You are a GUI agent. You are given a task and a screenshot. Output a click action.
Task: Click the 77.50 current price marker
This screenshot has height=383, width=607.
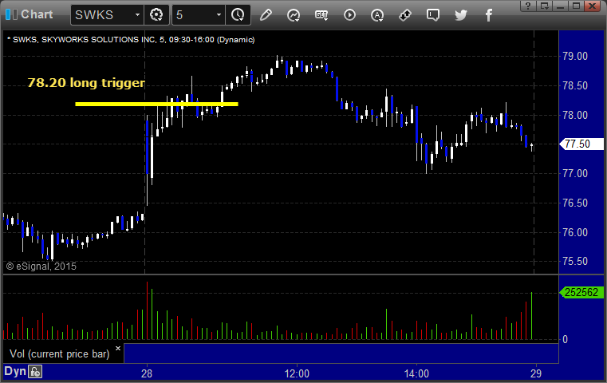(581, 144)
